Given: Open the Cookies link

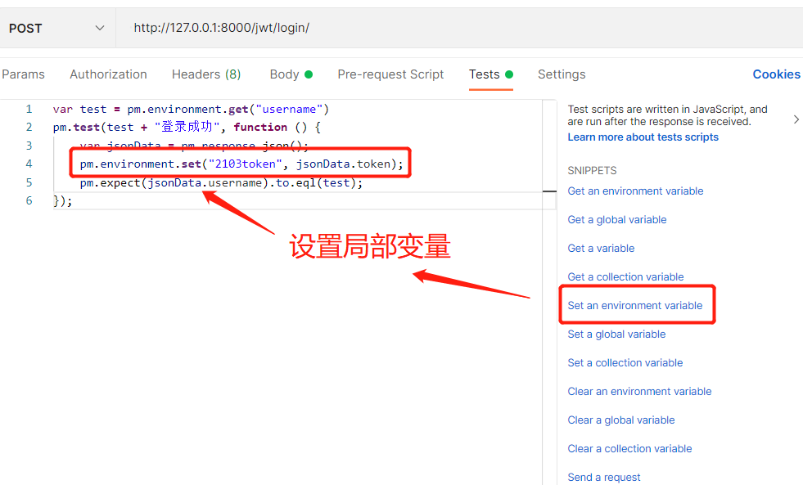Looking at the screenshot, I should pos(776,74).
